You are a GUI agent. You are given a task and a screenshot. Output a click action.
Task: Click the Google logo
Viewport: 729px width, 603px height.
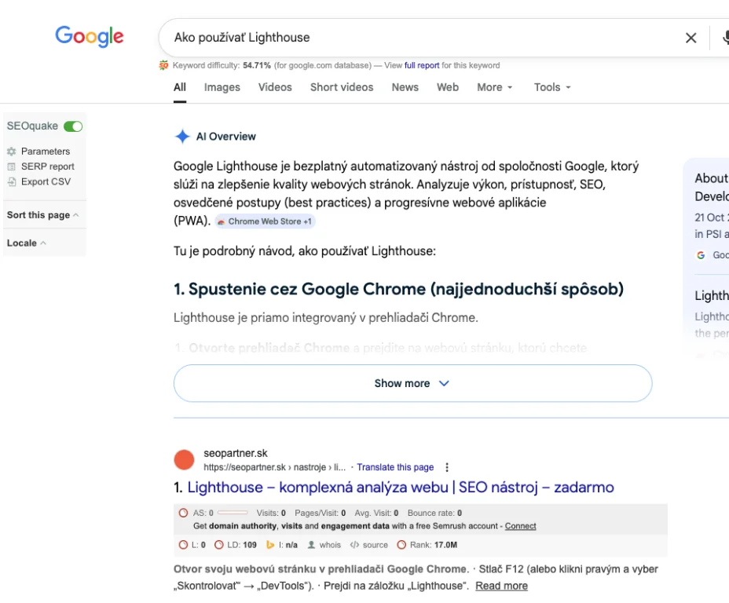point(90,36)
